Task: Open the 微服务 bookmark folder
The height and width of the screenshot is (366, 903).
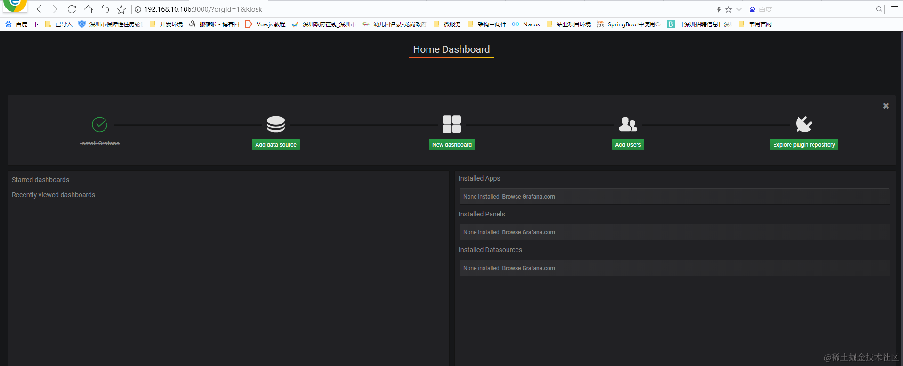Action: [x=447, y=24]
